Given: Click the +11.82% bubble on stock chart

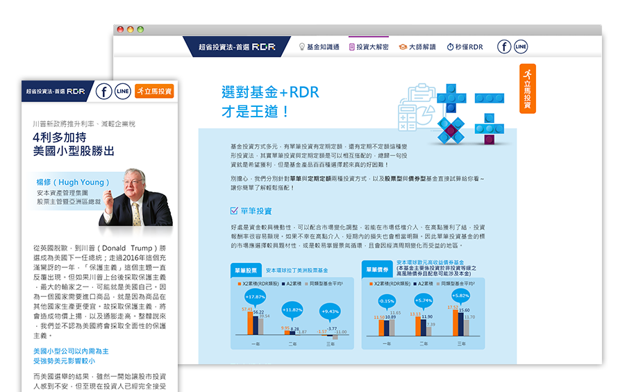Looking at the screenshot, I should (292, 311).
